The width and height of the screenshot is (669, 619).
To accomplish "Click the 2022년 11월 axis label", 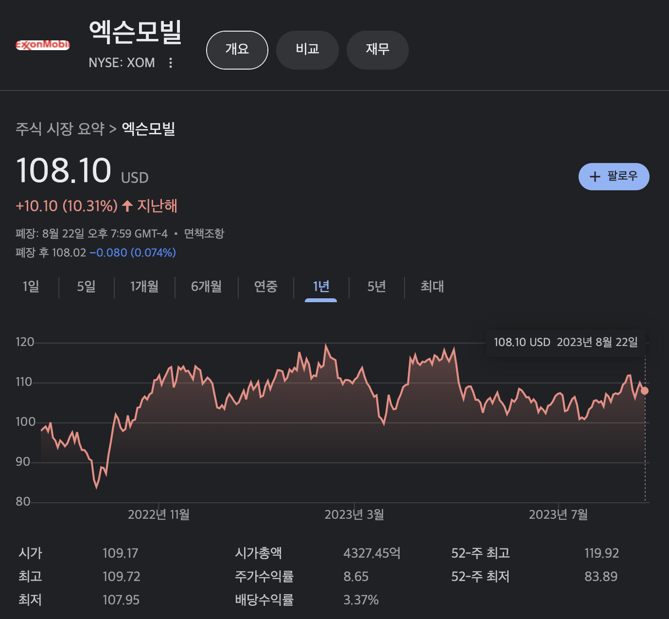I will coord(159,514).
